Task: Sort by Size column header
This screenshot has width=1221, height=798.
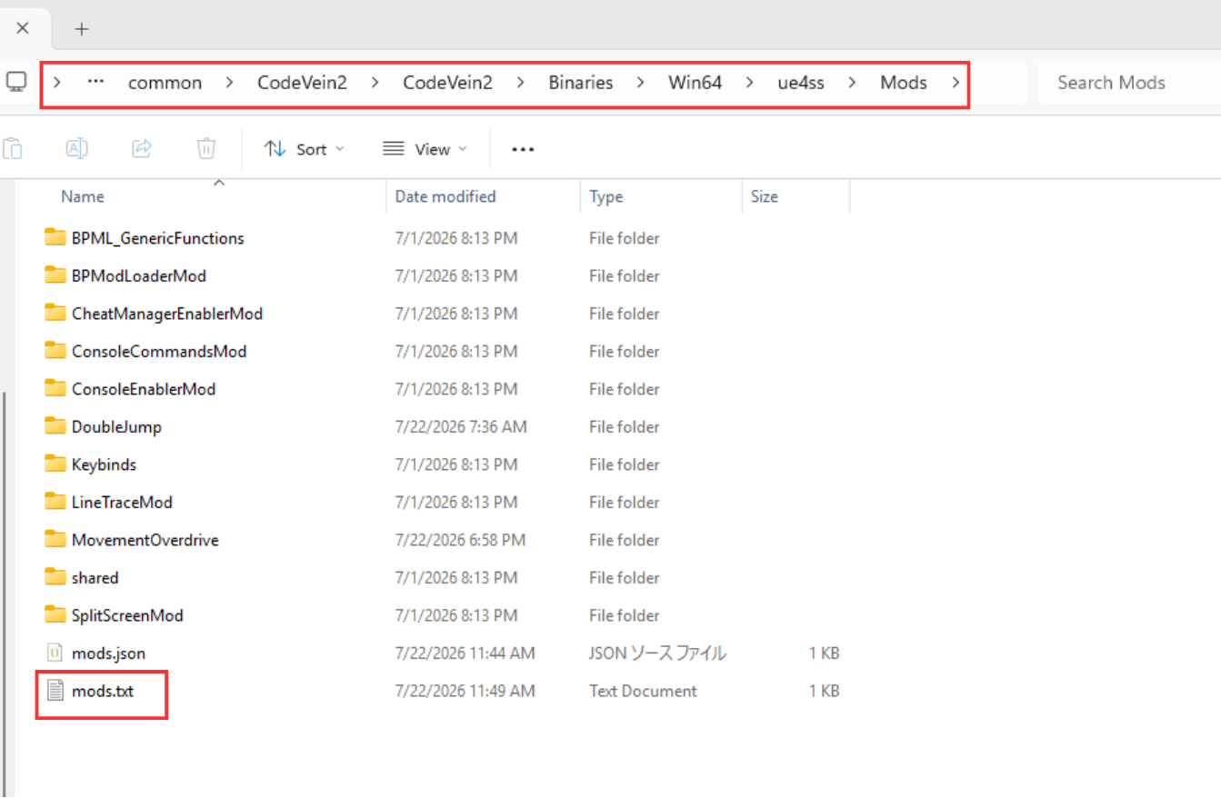Action: click(765, 196)
